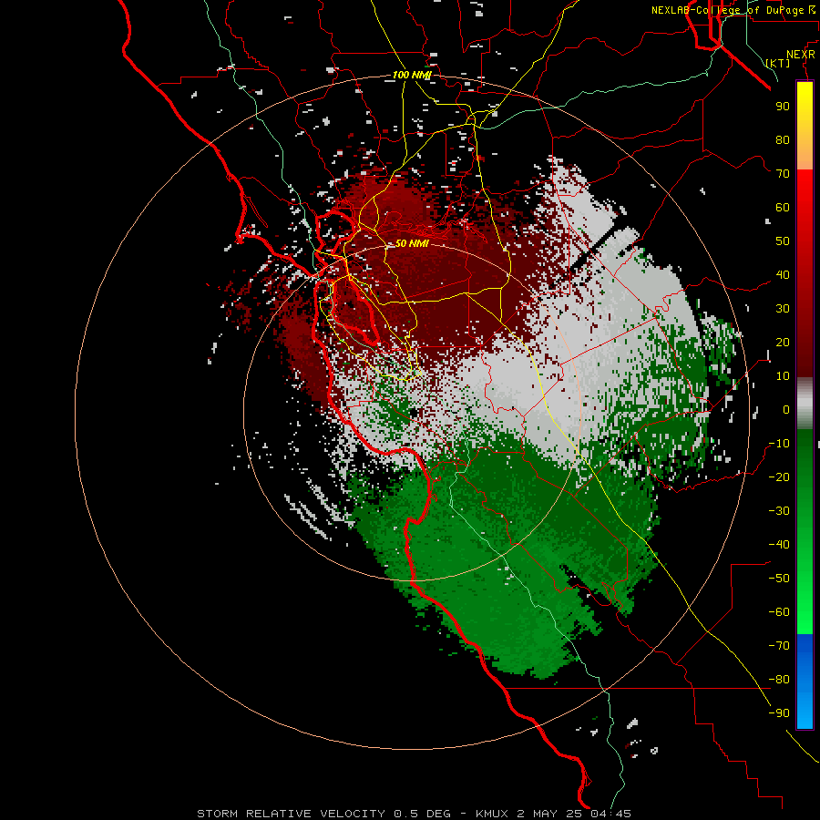Click the 40 value on the velocity scale
820x820 pixels.
coord(783,274)
